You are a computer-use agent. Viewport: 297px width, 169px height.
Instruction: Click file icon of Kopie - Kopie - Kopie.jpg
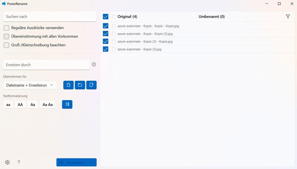coord(114,26)
